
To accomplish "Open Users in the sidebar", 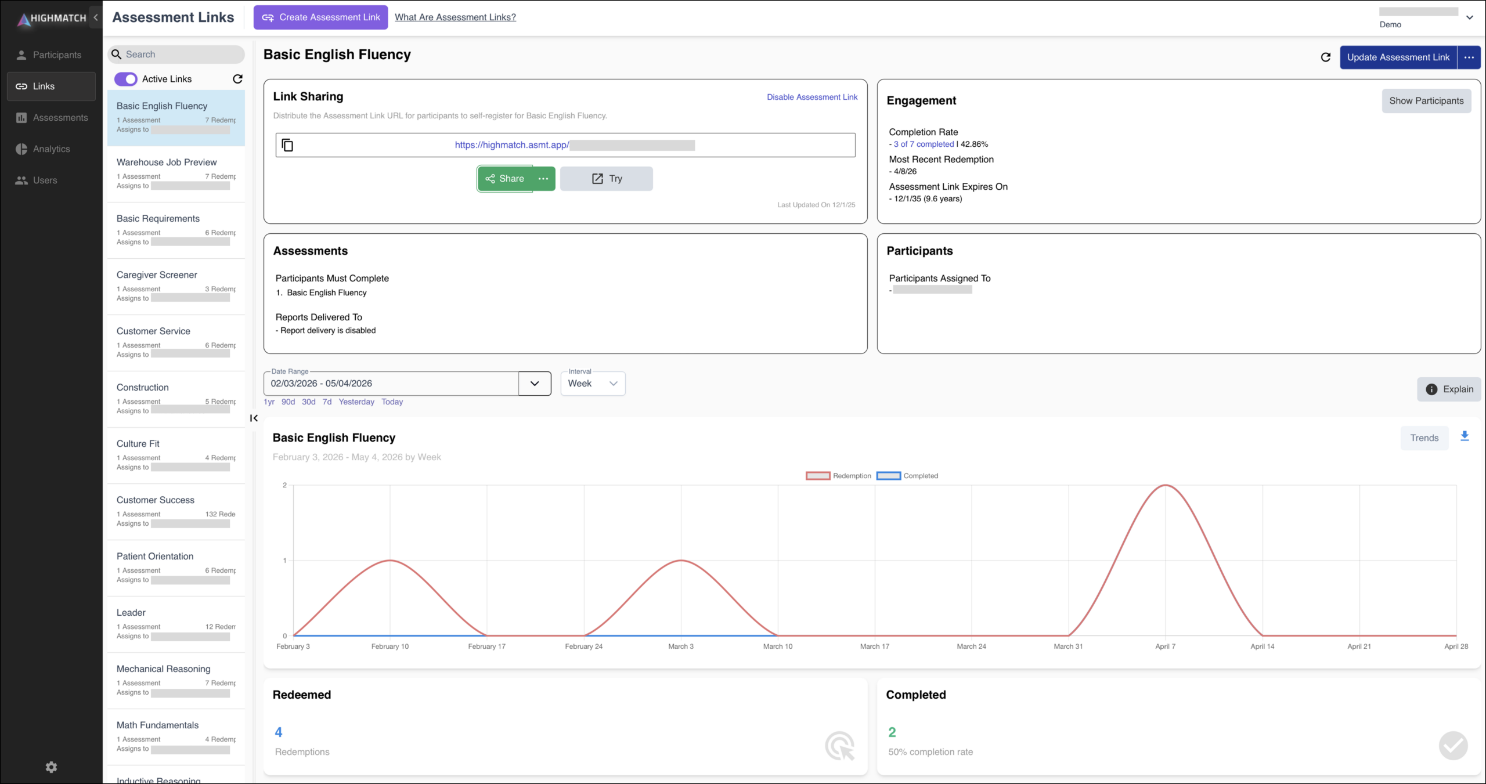I will point(51,180).
